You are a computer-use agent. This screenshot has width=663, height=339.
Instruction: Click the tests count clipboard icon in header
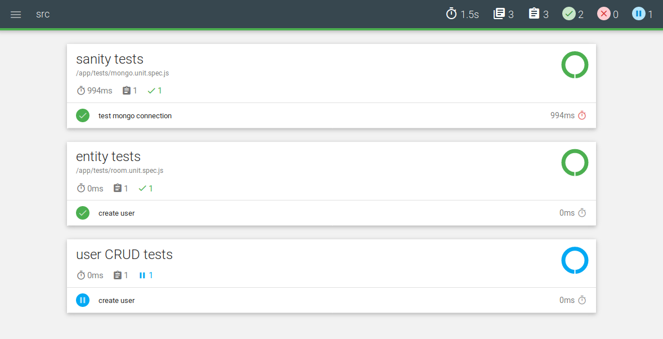[534, 14]
